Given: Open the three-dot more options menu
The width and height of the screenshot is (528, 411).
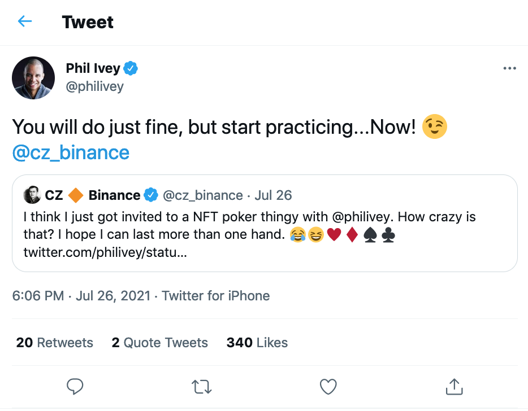Looking at the screenshot, I should (509, 69).
